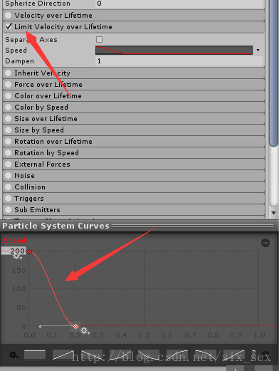Select the tangent handle of the 0.2 keyframe
Image resolution: width=279 pixels, height=371 pixels.
coord(40,327)
